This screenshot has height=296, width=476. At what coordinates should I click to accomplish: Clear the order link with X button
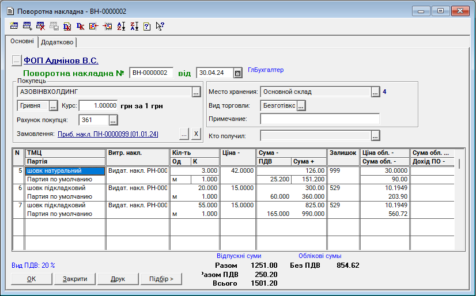tap(195, 134)
